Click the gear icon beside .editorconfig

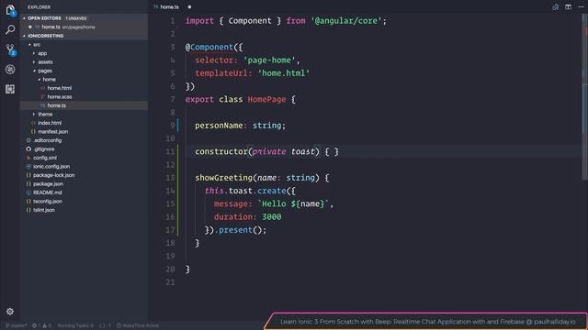coord(28,140)
